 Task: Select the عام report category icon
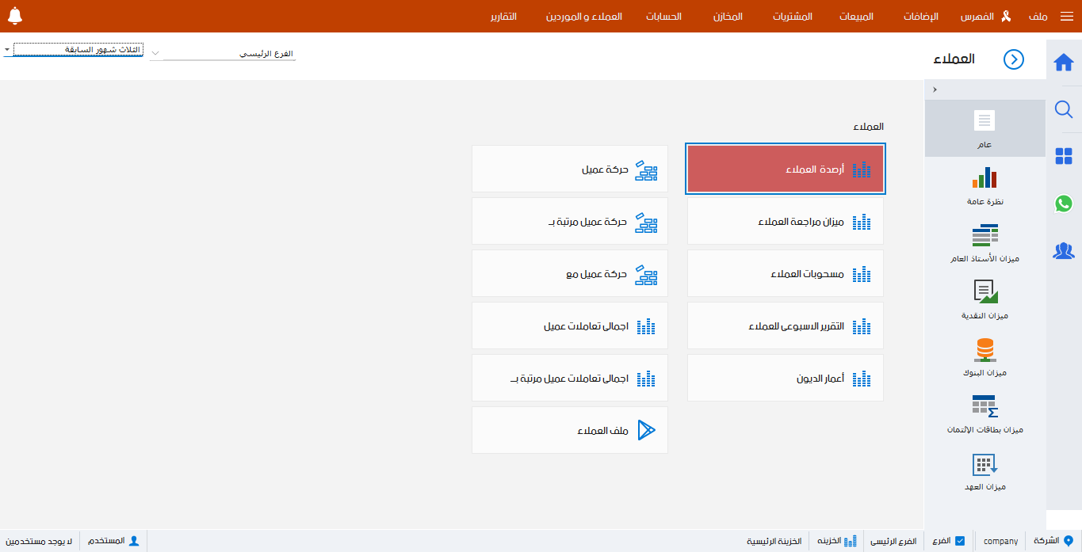(985, 120)
